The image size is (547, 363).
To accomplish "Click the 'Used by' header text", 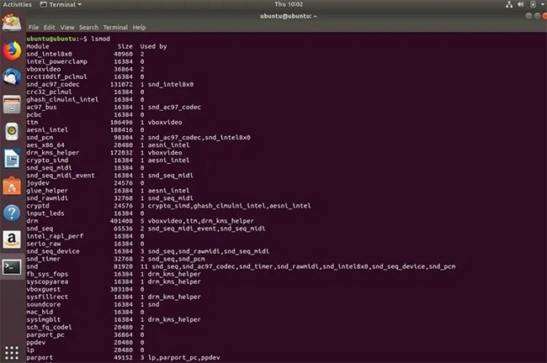I will click(153, 46).
